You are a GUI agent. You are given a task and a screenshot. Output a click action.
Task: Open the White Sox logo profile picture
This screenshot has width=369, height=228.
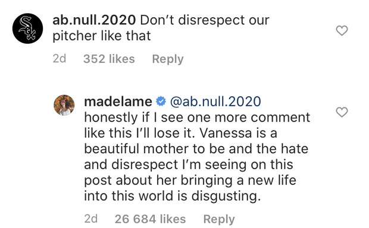(28, 28)
